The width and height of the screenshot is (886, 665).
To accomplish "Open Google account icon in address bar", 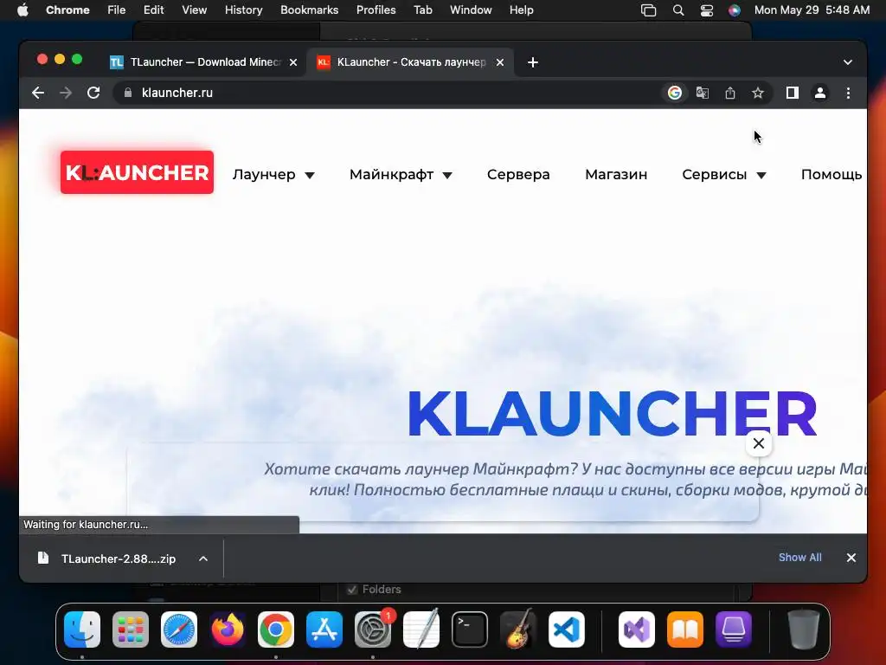I will [674, 93].
